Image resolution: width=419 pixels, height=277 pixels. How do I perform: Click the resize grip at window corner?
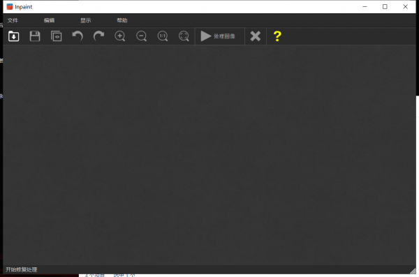click(x=413, y=271)
